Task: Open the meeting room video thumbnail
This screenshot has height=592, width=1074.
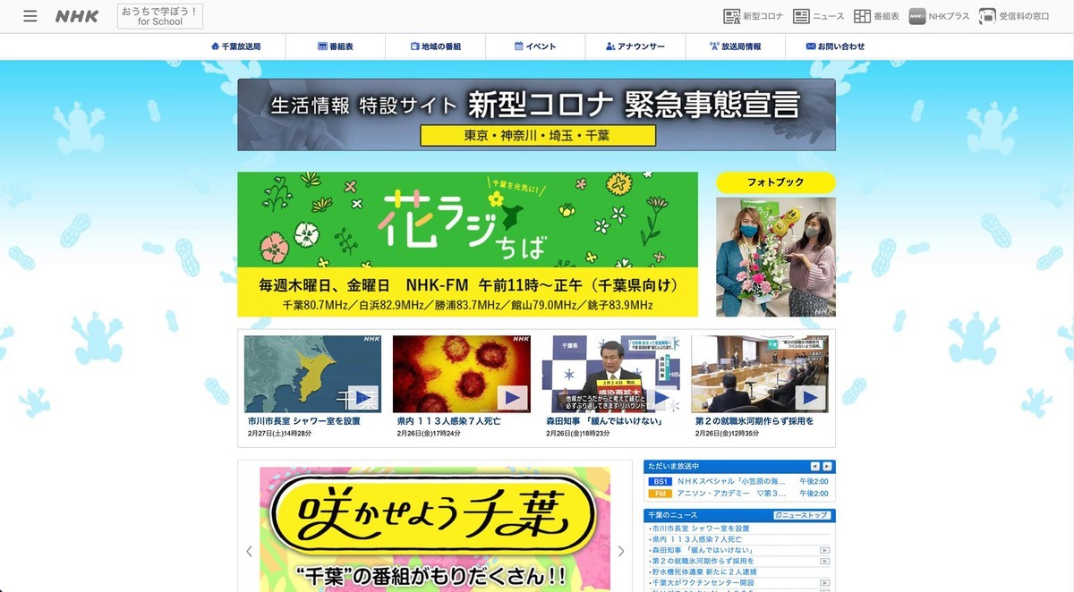Action: pos(760,374)
